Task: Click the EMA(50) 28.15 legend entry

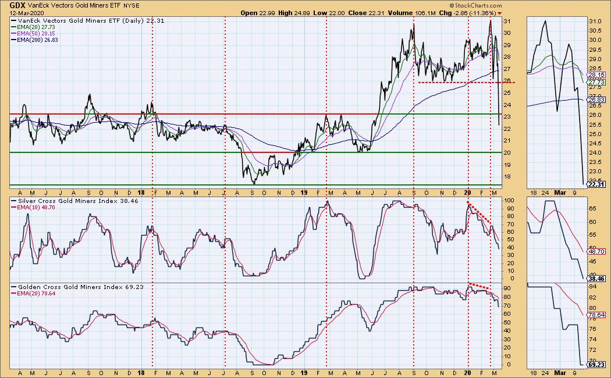Action: [x=36, y=34]
